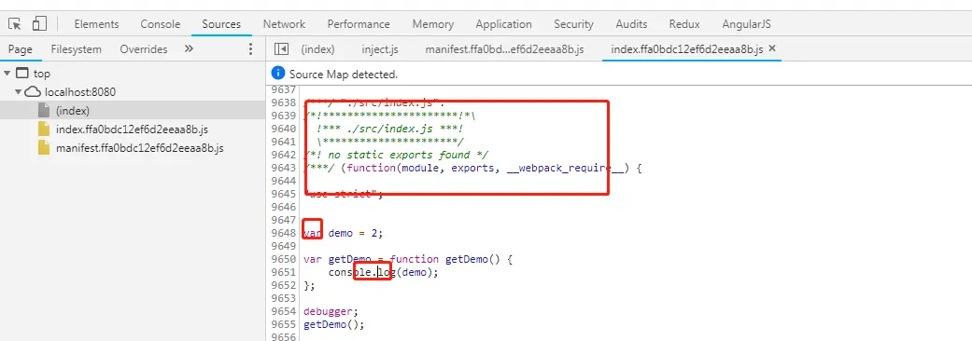Screen dimensions: 972x341
Task: Open the Redux tab
Action: pyautogui.click(x=684, y=24)
